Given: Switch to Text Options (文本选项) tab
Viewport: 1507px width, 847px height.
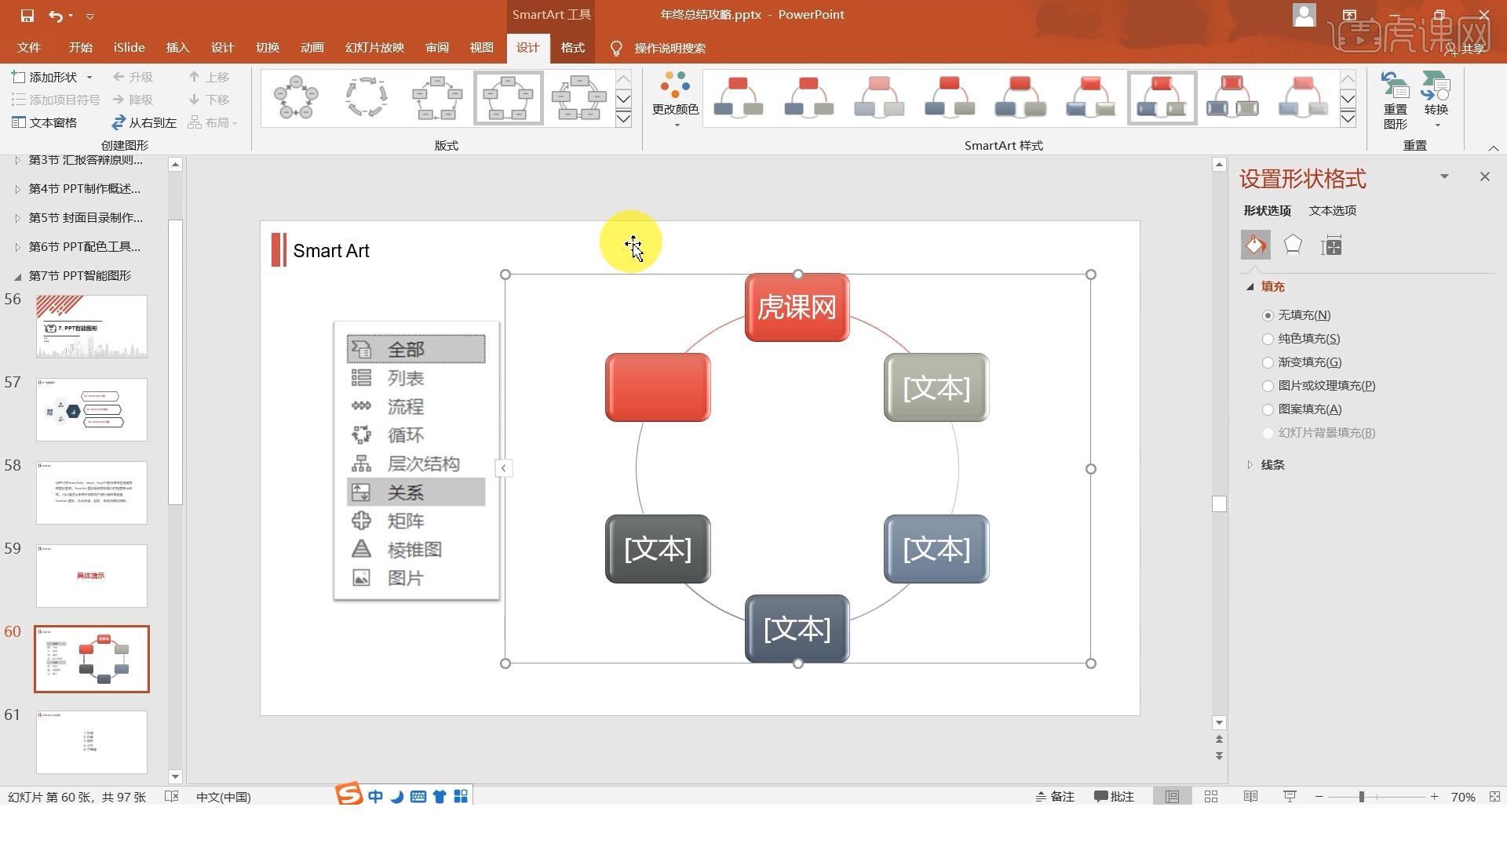Looking at the screenshot, I should [x=1332, y=210].
